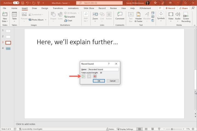
Task: Zoom in with the plus button
Action: pos(183,129)
